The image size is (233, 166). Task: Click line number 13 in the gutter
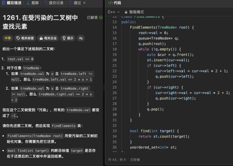(114, 22)
